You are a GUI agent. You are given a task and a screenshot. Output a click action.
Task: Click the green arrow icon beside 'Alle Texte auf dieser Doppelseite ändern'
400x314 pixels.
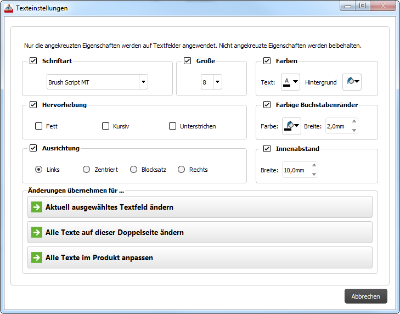[37, 232]
